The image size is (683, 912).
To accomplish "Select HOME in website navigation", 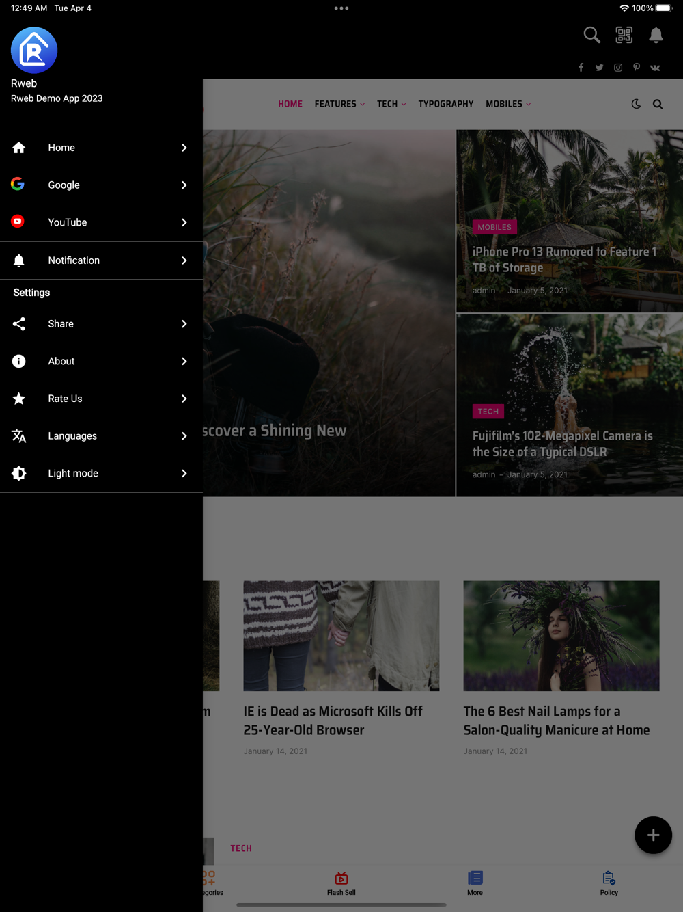I will 290,104.
